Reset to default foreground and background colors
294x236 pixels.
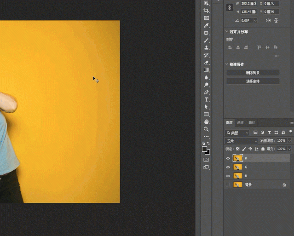(203, 143)
